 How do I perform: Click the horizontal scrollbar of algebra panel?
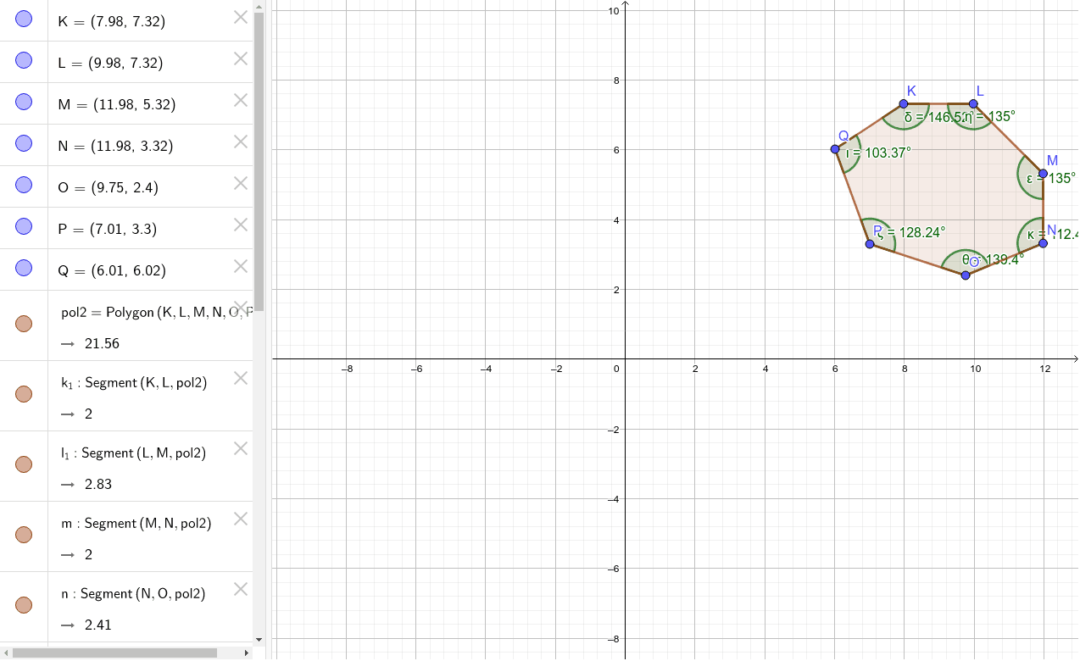115,653
